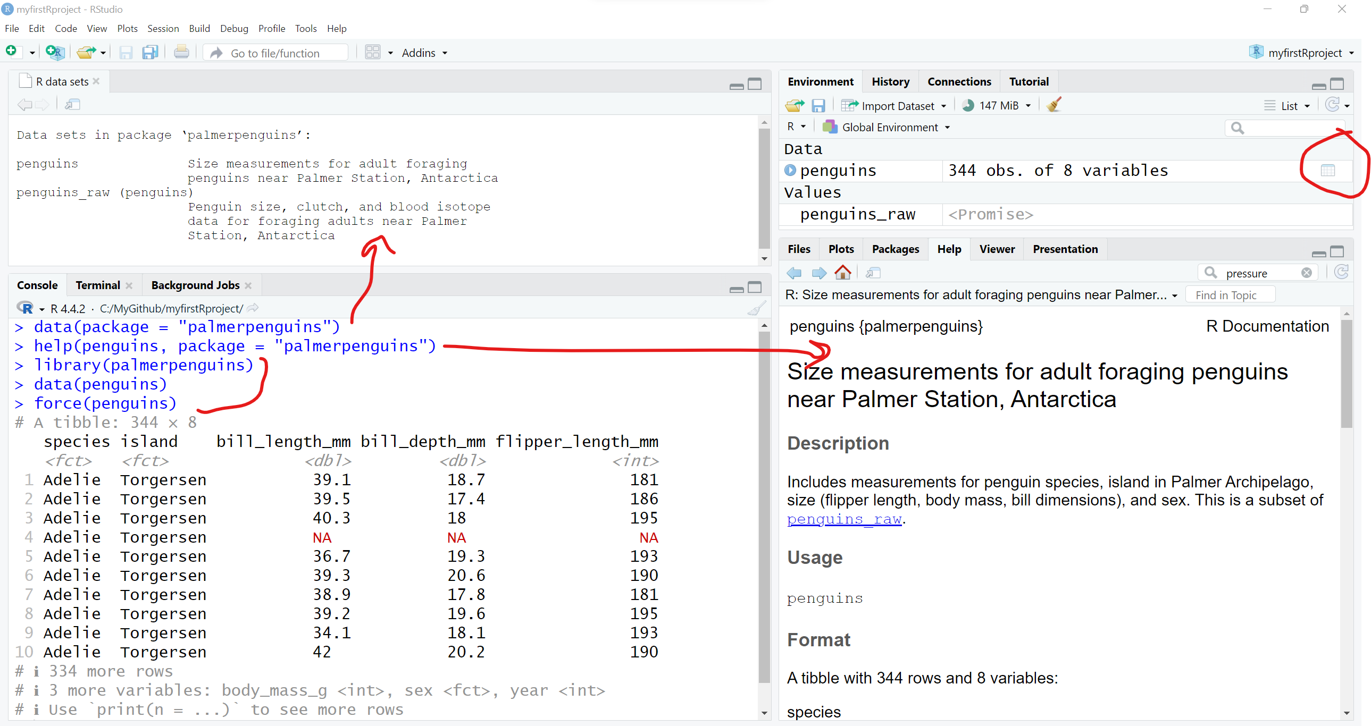
Task: Open myfirstRproject project menu
Action: click(1301, 52)
